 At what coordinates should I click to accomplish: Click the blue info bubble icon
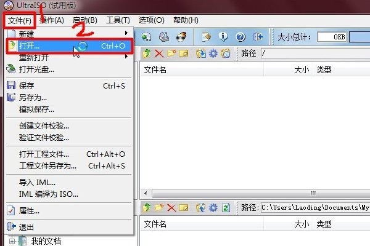(x=223, y=37)
